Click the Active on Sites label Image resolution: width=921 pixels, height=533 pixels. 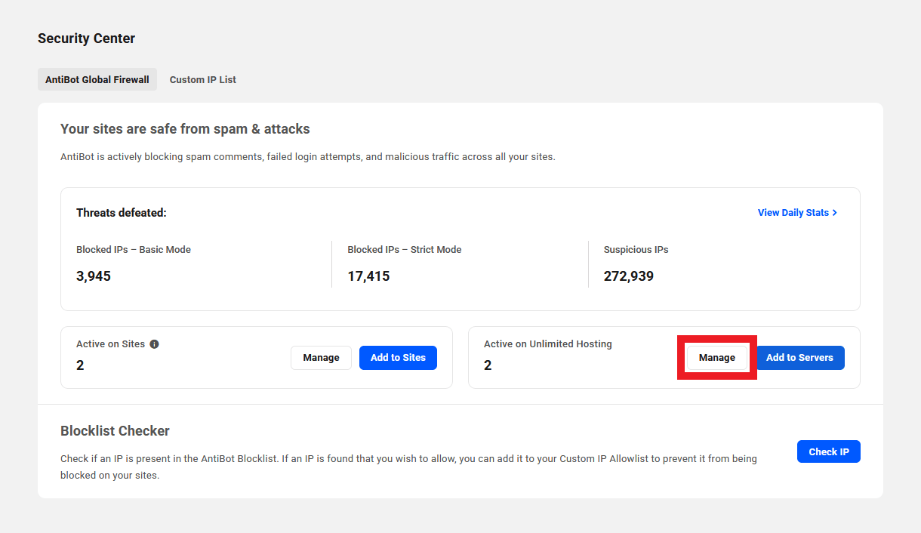click(x=110, y=344)
